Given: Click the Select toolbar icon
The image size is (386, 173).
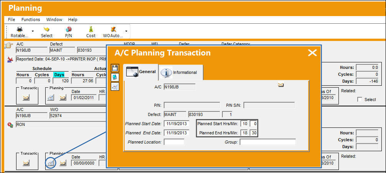Looking at the screenshot, I should coord(46,29).
